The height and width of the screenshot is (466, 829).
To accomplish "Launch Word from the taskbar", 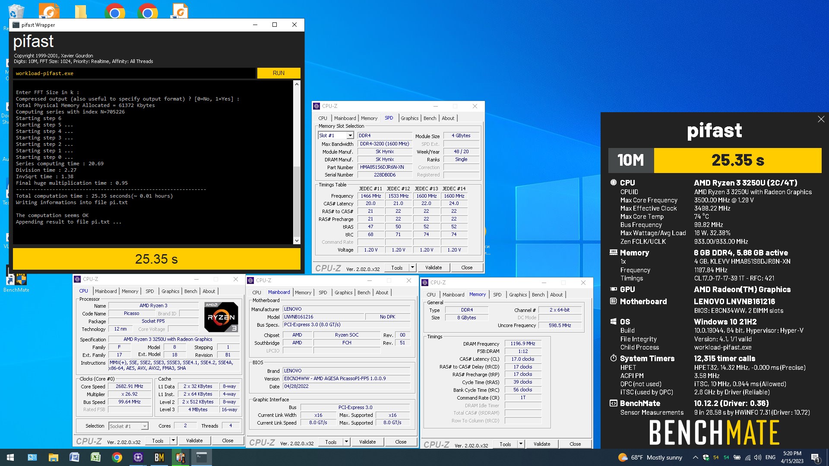I will pyautogui.click(x=74, y=457).
